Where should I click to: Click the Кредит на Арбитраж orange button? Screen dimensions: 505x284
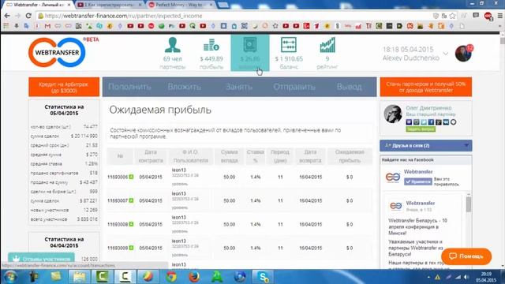click(64, 87)
